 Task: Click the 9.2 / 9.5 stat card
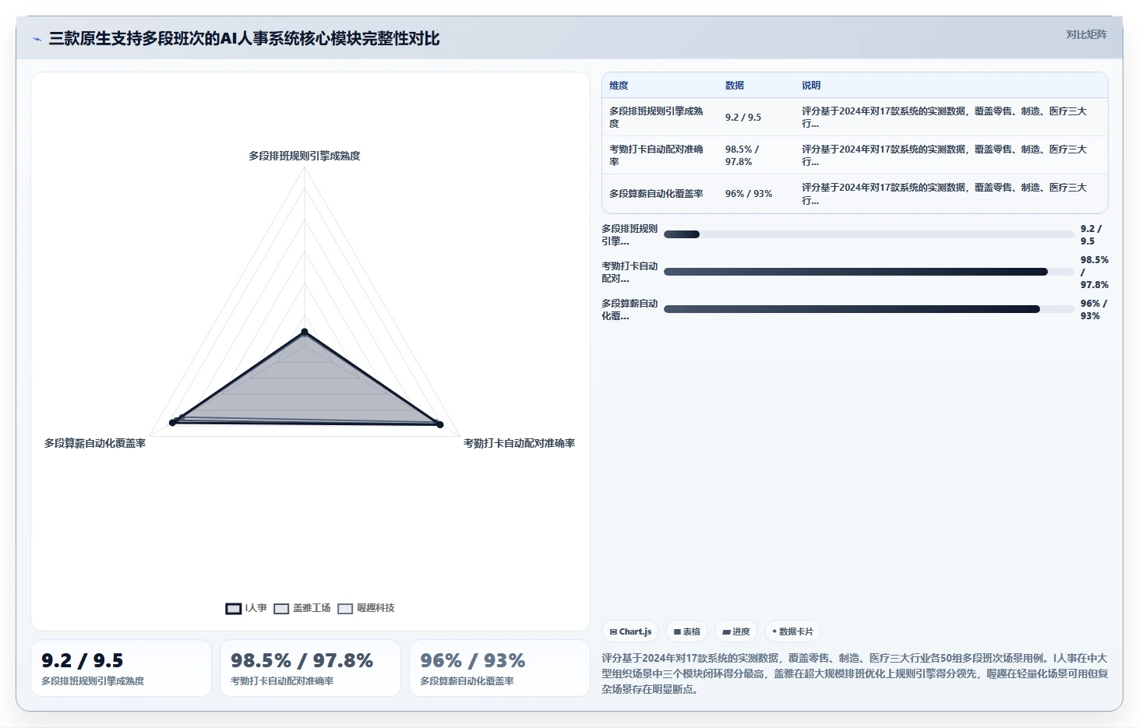pos(121,668)
